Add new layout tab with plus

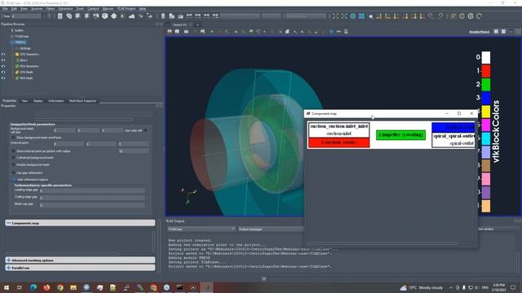pos(197,24)
